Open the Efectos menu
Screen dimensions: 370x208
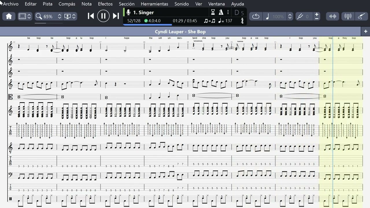point(105,4)
